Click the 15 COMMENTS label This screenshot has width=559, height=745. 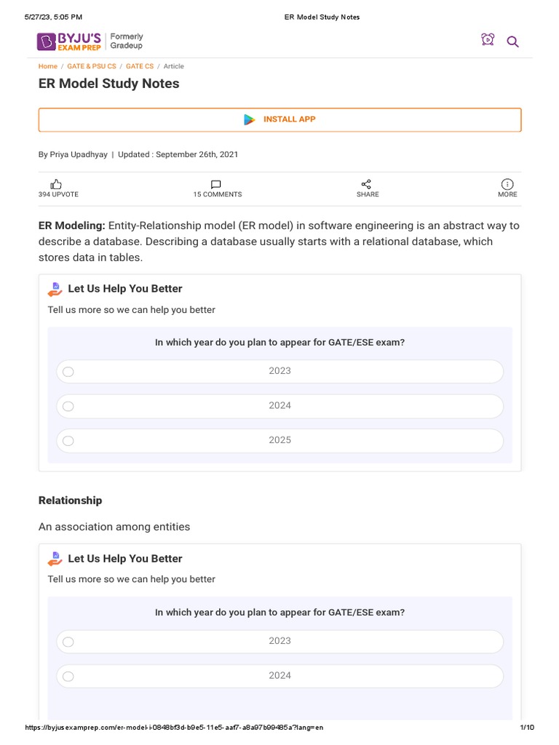[217, 194]
